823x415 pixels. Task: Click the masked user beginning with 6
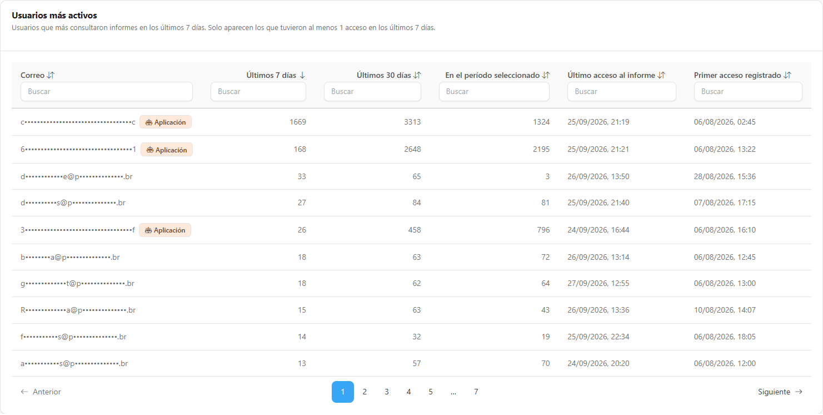click(79, 150)
